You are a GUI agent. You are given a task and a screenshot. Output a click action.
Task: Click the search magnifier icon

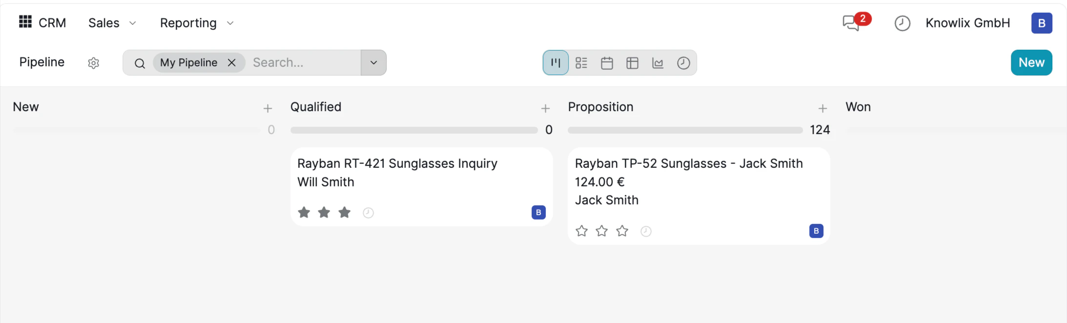(x=140, y=63)
